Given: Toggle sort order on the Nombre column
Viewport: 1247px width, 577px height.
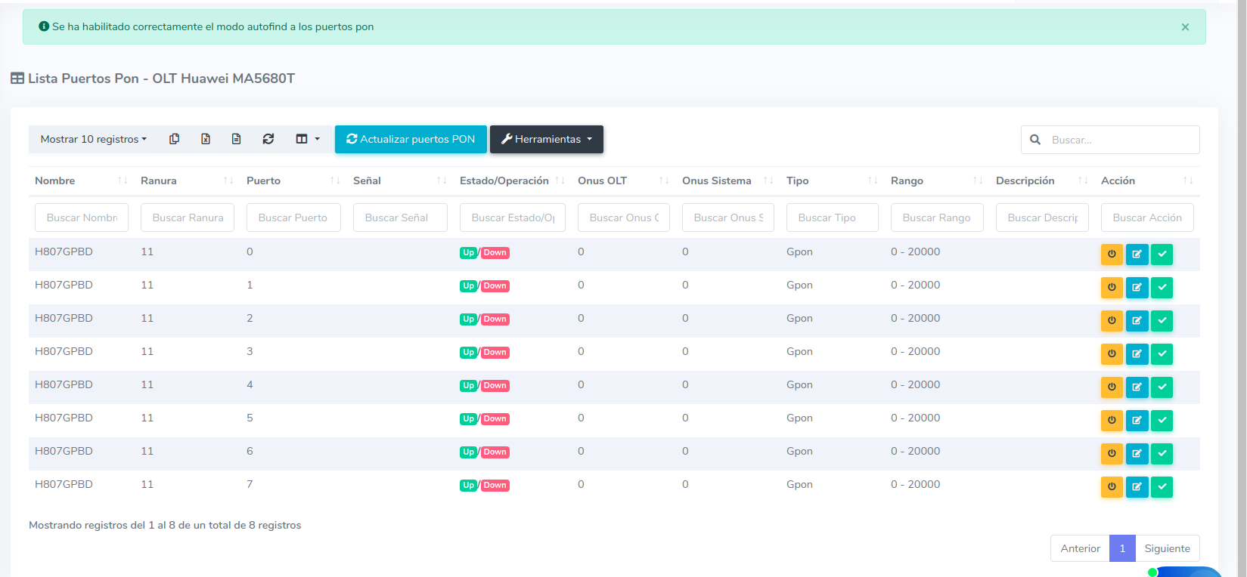Looking at the screenshot, I should pos(79,181).
